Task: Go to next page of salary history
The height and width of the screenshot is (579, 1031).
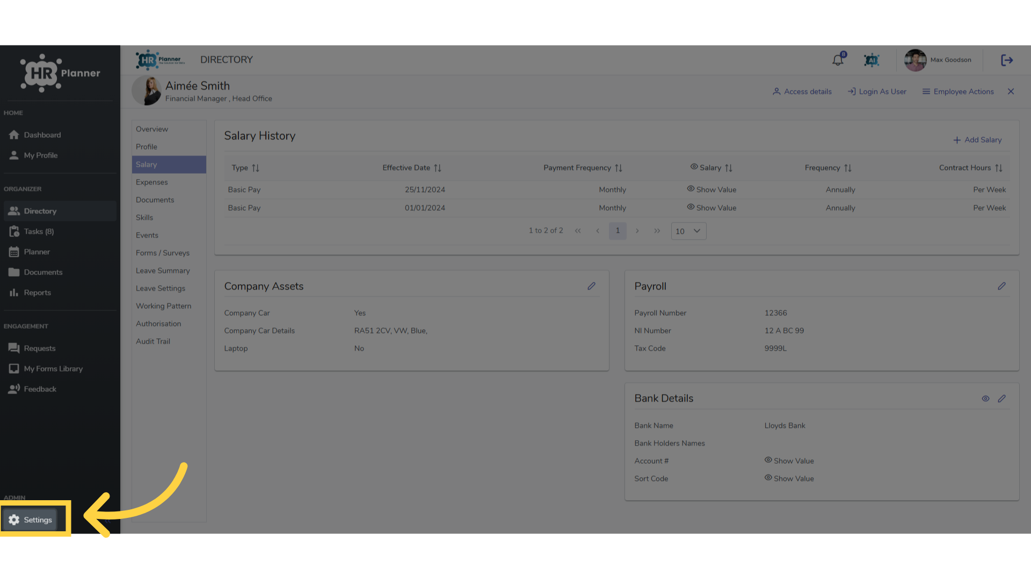Action: (637, 231)
